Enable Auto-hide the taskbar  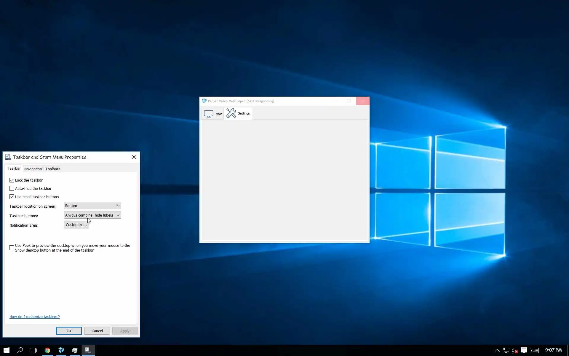click(12, 188)
